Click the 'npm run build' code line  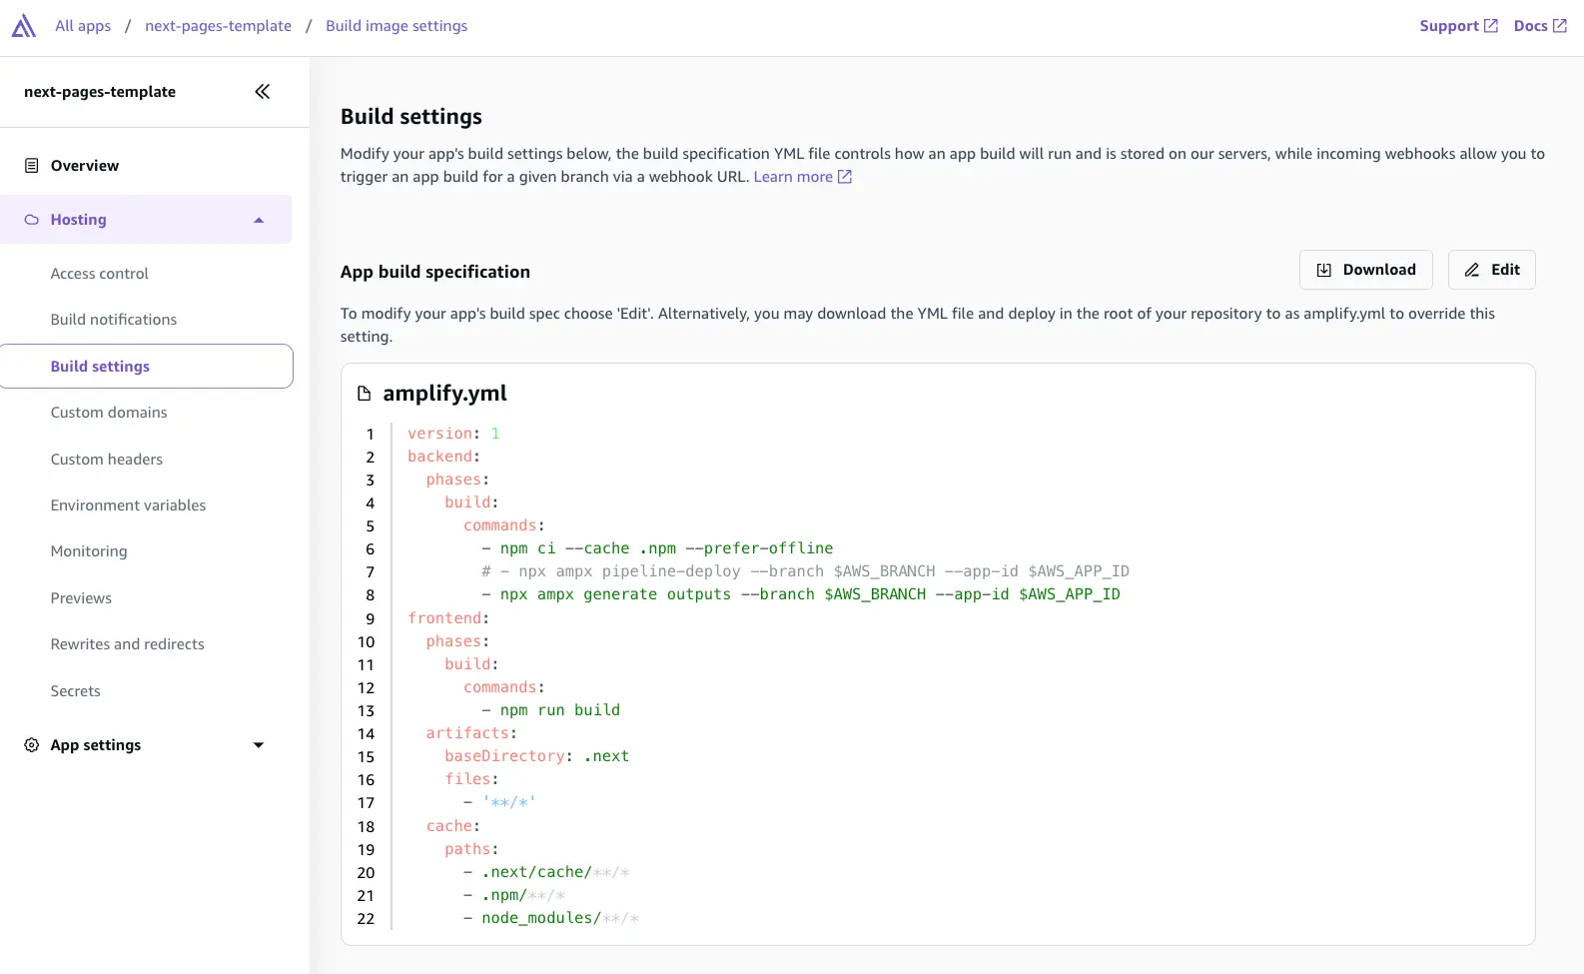550,710
